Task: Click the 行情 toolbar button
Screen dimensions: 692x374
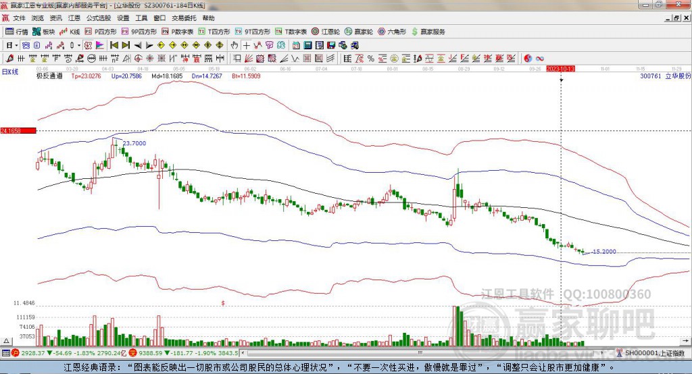Action: 17,32
